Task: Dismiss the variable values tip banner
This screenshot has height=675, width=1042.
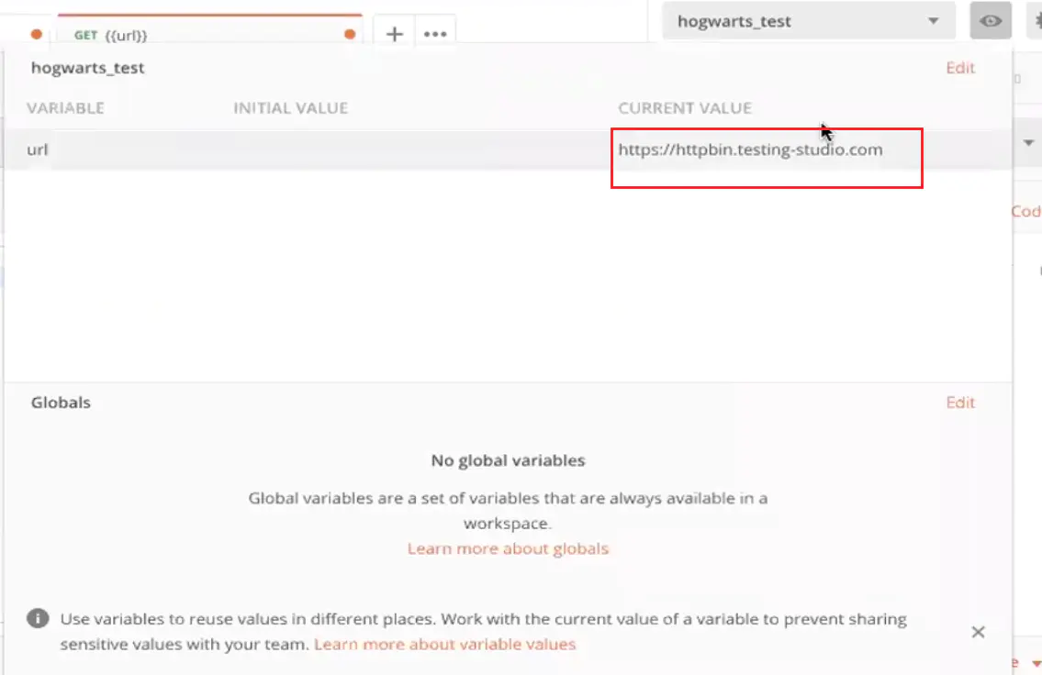Action: pos(978,631)
